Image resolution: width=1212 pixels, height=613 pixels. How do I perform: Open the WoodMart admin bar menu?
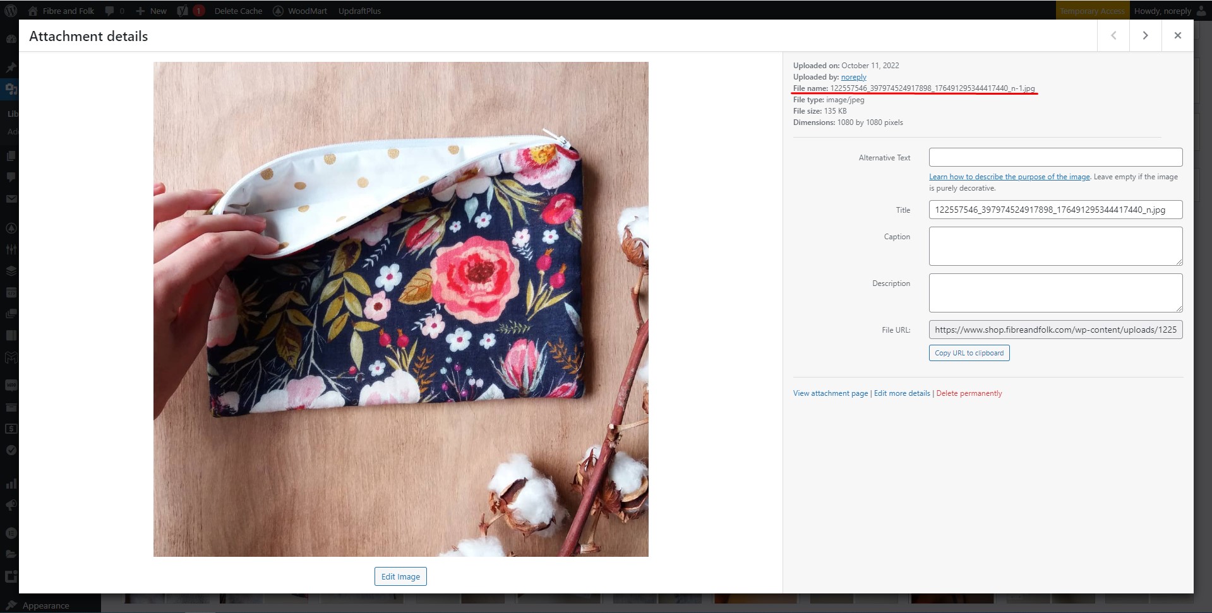tap(300, 11)
